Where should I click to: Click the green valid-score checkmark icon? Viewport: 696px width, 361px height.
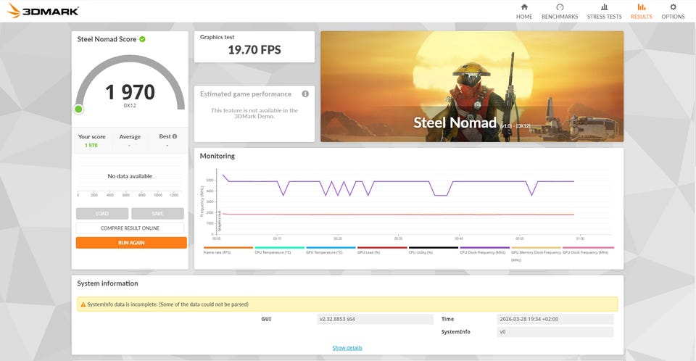pos(143,39)
